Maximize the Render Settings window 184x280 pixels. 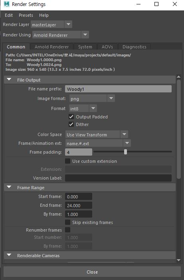156,4
